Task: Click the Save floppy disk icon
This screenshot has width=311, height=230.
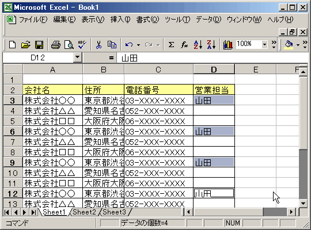Action: coord(39,45)
